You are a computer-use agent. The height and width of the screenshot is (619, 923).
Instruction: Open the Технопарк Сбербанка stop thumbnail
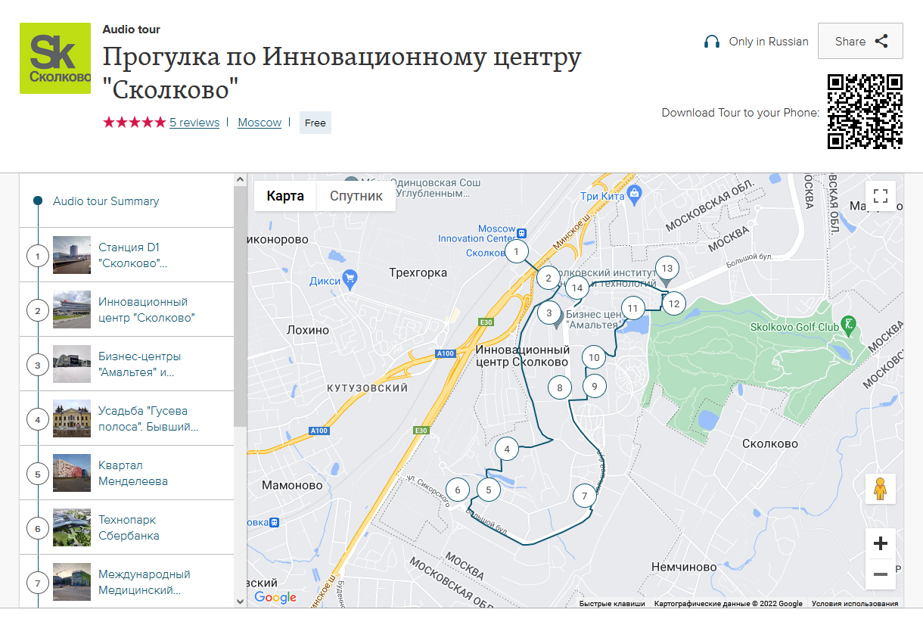[72, 527]
